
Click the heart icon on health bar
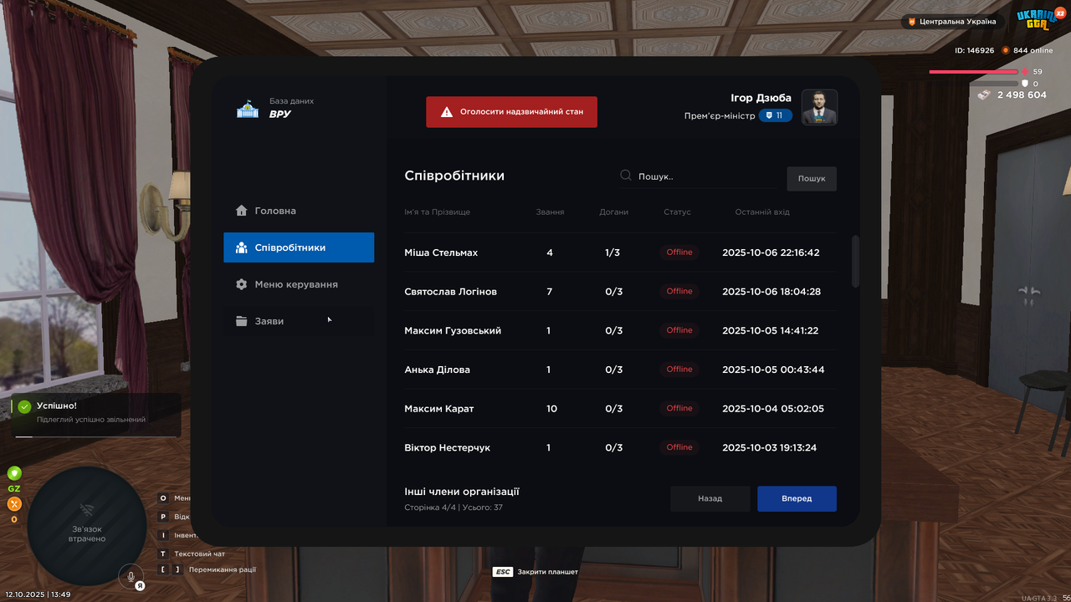pyautogui.click(x=1025, y=72)
